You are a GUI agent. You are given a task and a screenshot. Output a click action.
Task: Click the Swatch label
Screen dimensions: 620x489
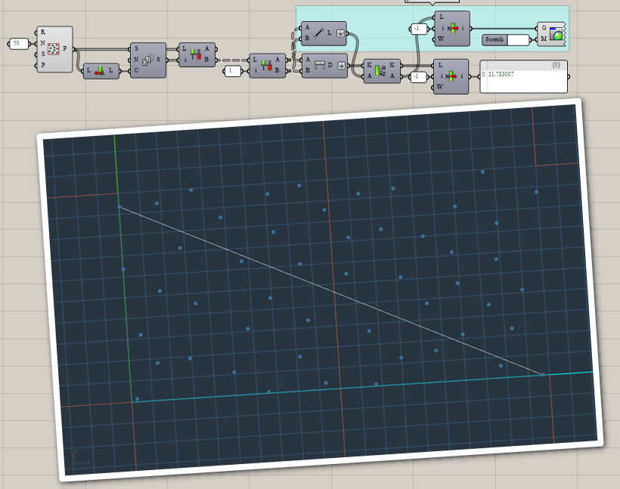(494, 39)
